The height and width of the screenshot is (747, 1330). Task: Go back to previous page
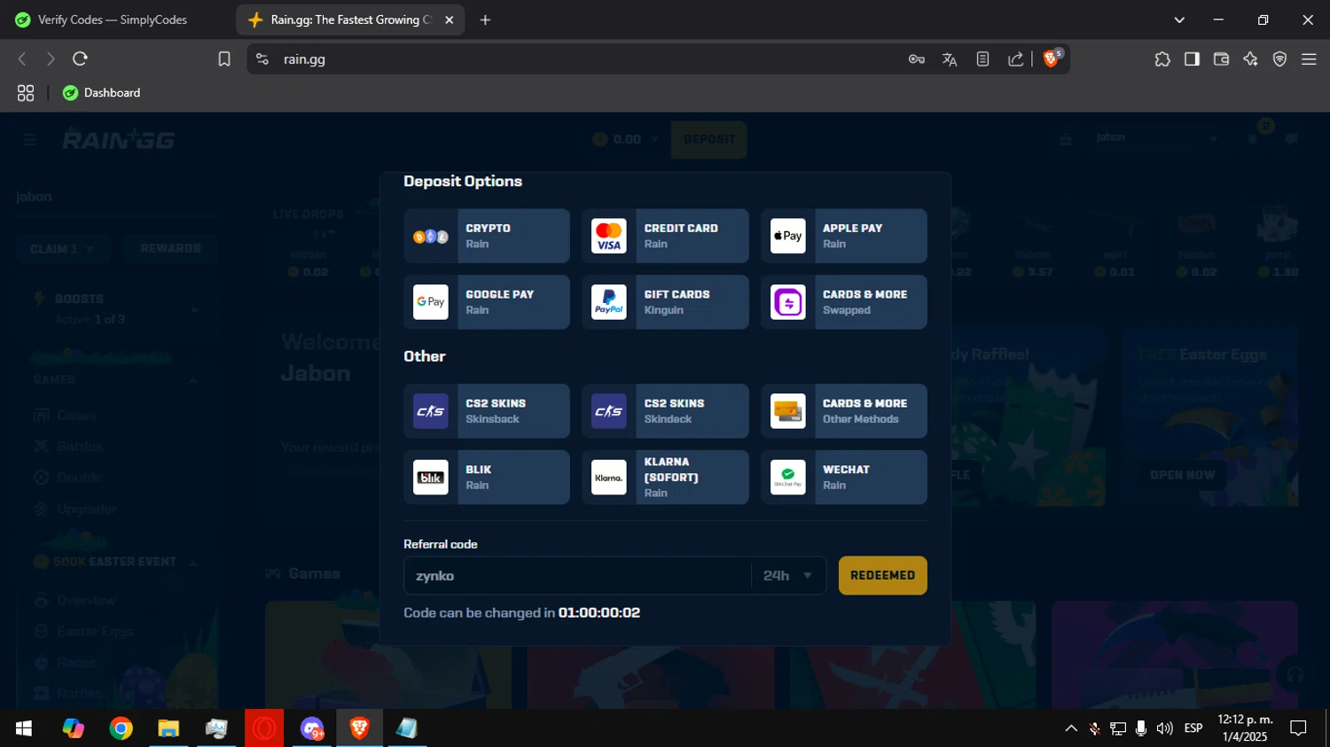click(x=22, y=58)
